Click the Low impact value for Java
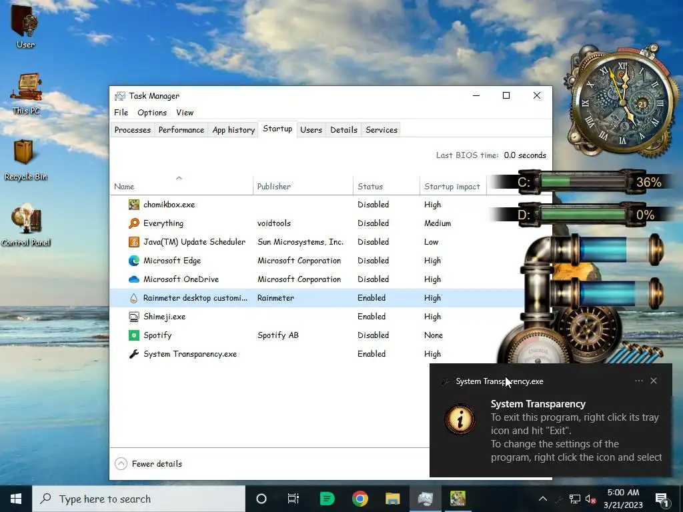Viewport: 683px width, 512px height. 432,241
